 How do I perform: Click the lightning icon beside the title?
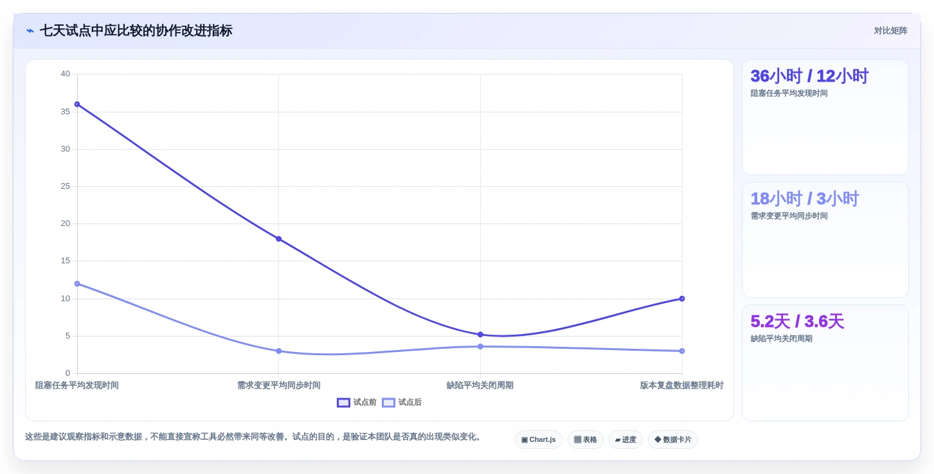point(30,31)
